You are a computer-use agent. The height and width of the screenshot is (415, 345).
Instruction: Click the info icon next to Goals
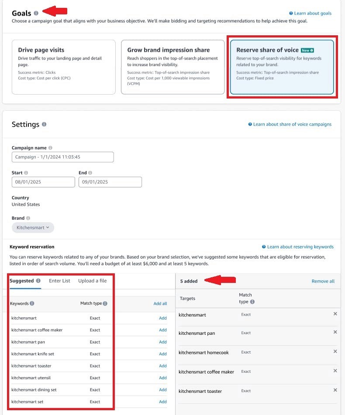coord(36,14)
